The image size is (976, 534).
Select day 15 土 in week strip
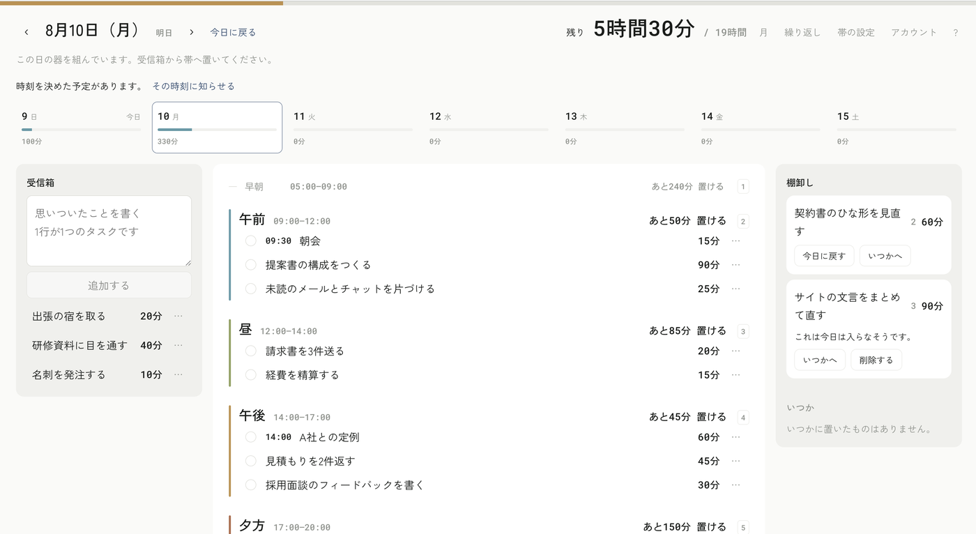(x=897, y=128)
